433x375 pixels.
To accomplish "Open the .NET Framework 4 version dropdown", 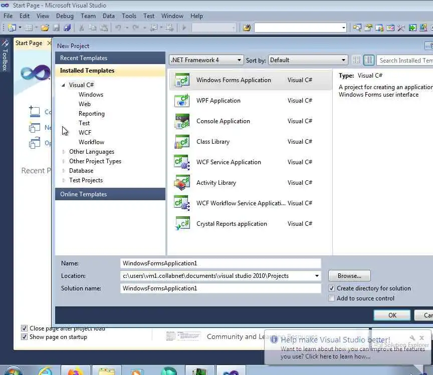I will 206,60.
